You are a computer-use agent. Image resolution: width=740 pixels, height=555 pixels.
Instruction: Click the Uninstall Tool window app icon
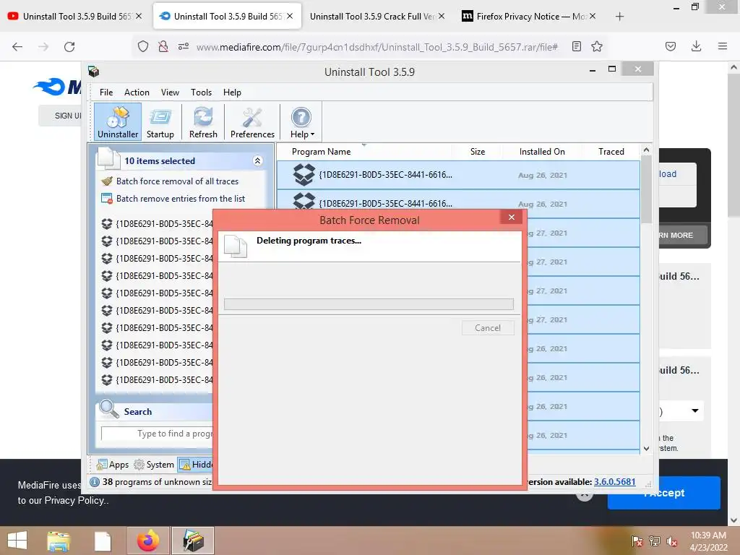[x=93, y=72]
